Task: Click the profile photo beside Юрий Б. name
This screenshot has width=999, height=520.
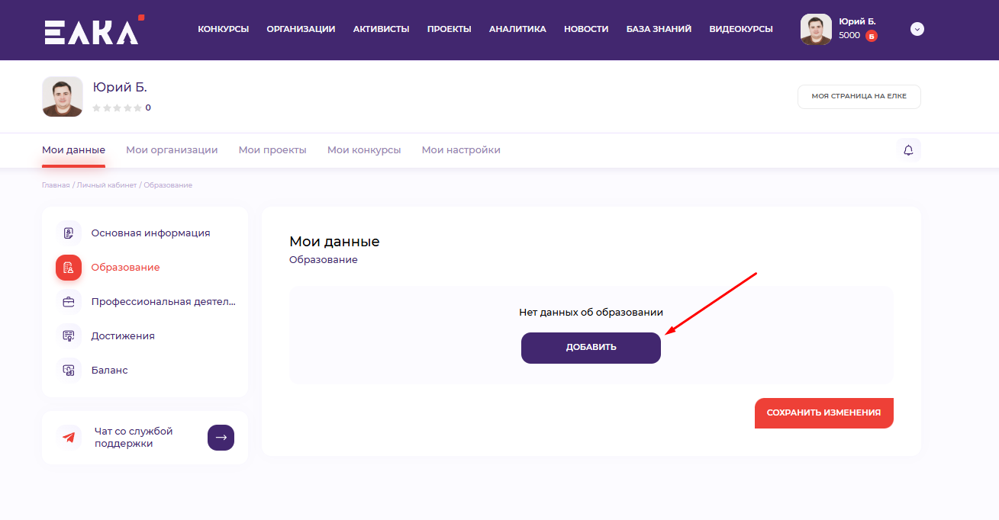Action: [63, 97]
